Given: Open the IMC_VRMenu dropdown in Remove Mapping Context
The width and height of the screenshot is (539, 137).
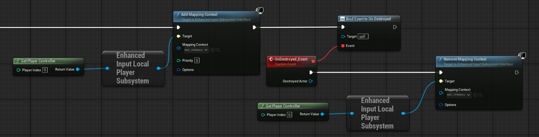Looking at the screenshot, I should coord(459,95).
